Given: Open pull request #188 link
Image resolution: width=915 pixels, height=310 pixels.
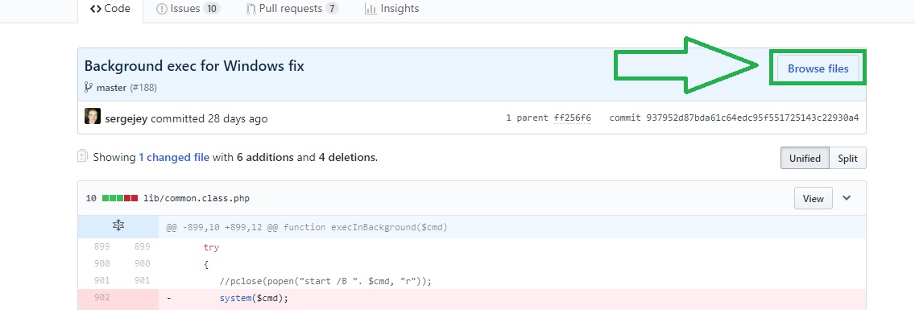Looking at the screenshot, I should (143, 88).
